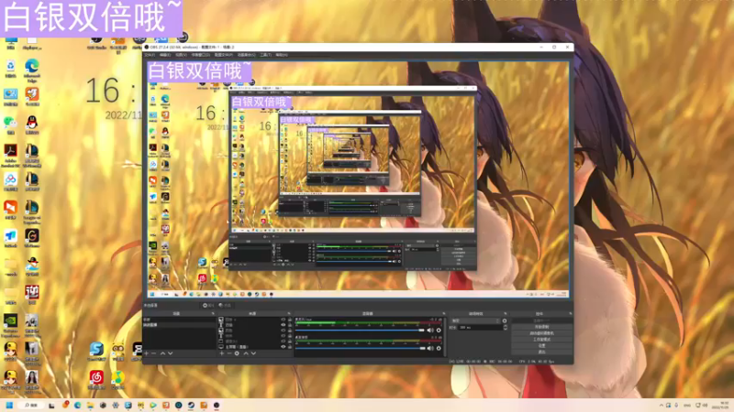Image resolution: width=734 pixels, height=412 pixels.
Task: Open source 属性 (Properties) button above docks
Action: 208,305
